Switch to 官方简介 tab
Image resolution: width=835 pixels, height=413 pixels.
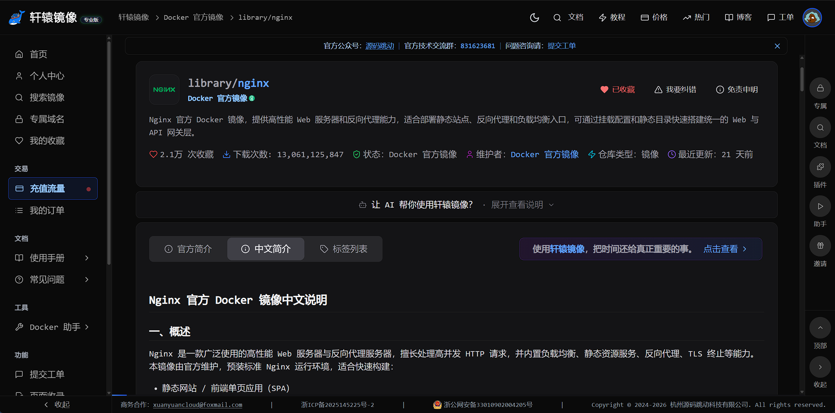click(x=188, y=249)
